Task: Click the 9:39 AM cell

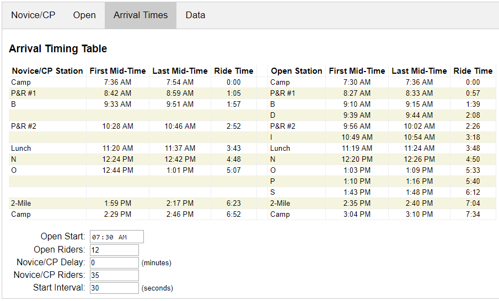Action: click(357, 115)
